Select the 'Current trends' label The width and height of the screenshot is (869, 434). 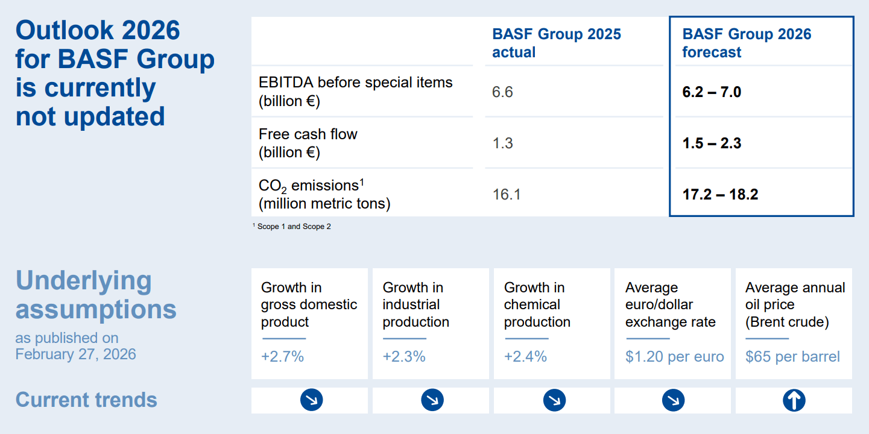click(x=86, y=400)
